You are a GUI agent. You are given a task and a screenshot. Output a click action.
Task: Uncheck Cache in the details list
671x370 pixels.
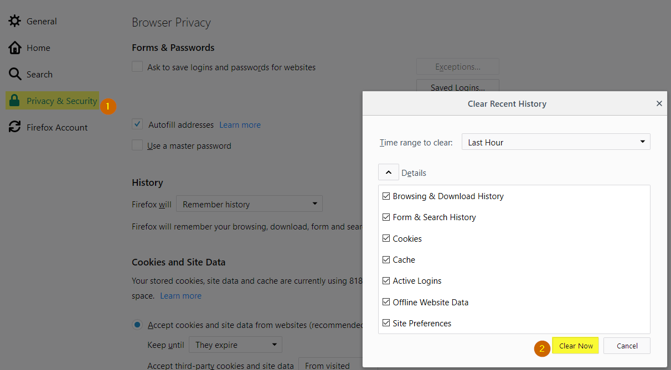tap(386, 259)
